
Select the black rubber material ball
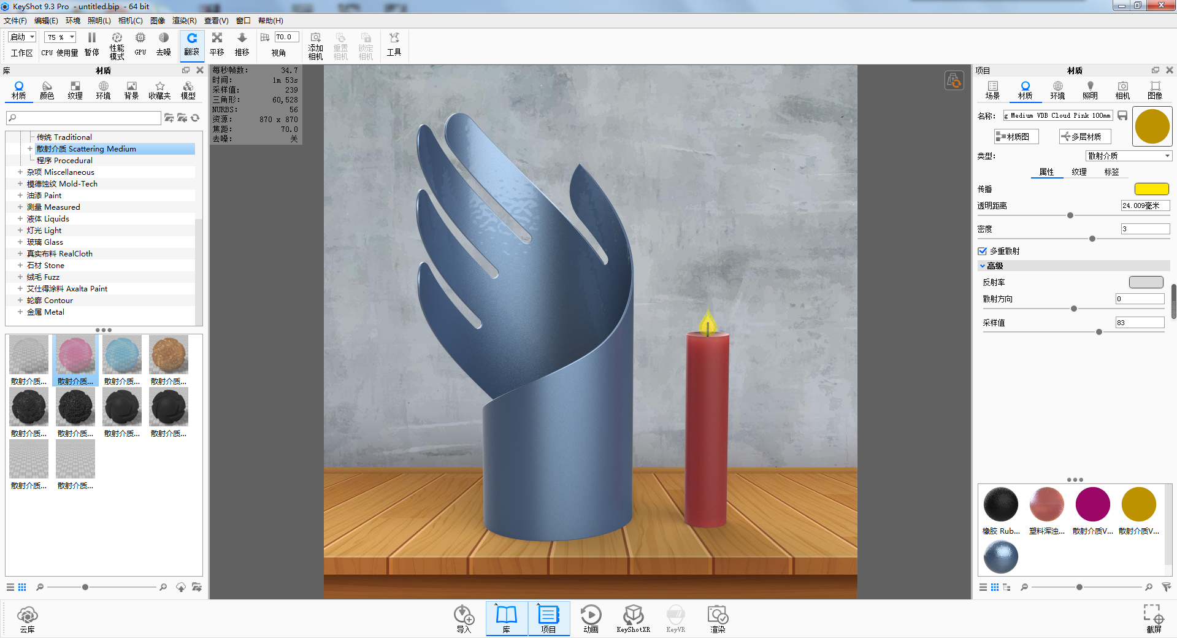coord(1001,504)
